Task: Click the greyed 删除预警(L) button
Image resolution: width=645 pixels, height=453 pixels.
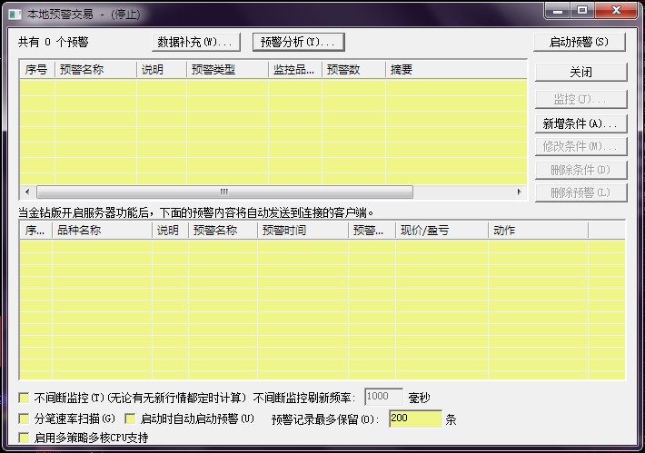Action: (580, 192)
